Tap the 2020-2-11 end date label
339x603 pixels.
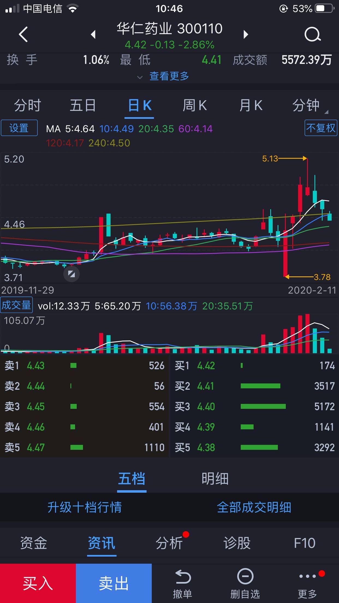312,290
